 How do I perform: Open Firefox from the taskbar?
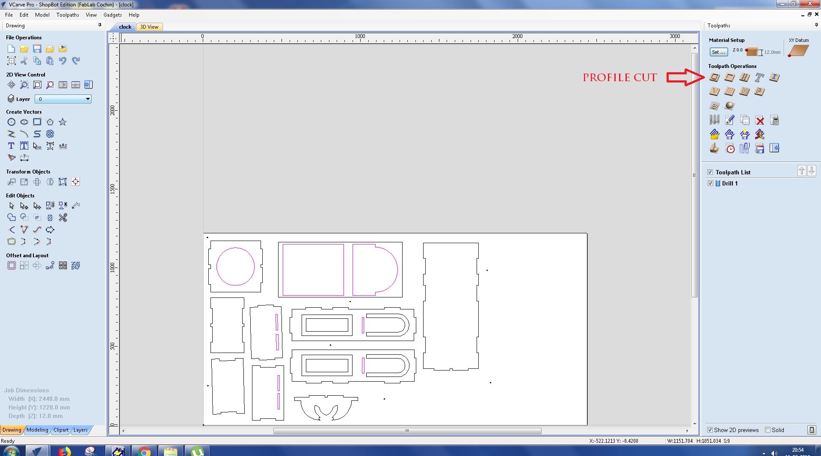[x=64, y=451]
